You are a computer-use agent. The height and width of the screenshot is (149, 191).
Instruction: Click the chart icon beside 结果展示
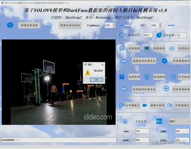pyautogui.click(x=171, y=49)
